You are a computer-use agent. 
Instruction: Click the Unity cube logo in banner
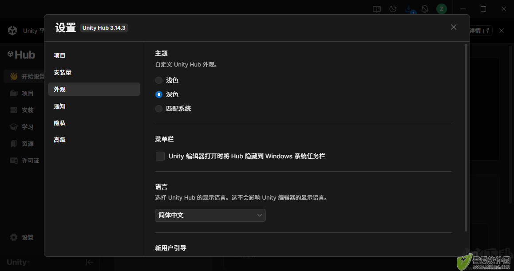tap(12, 31)
